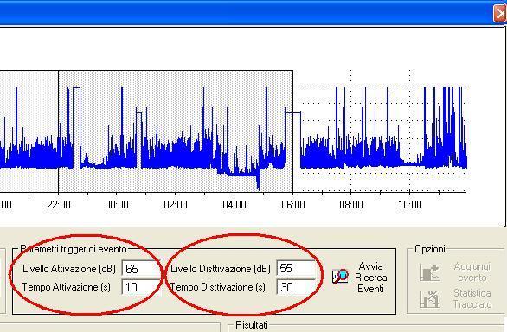507x332 pixels.
Task: Click the 04:00 time axis label
Action: pyautogui.click(x=234, y=205)
